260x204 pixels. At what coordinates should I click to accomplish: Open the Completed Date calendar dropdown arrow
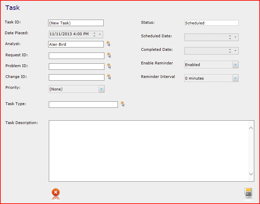(236, 51)
